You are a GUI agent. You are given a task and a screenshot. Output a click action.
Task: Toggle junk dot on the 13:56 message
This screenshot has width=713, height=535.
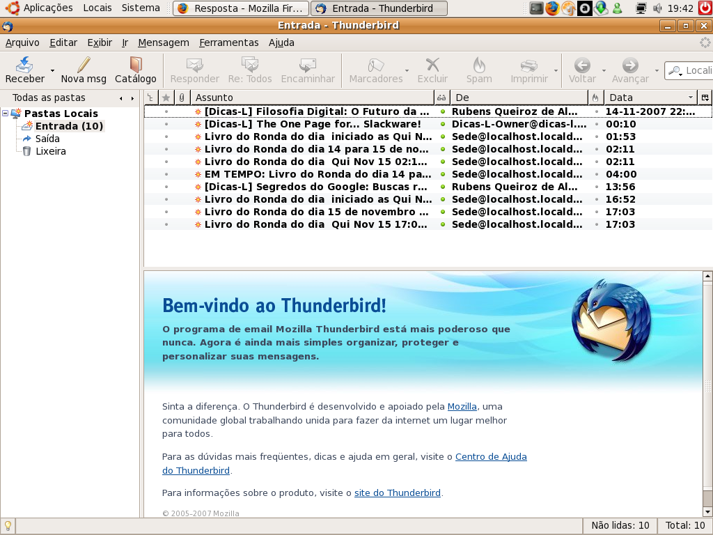pos(596,187)
